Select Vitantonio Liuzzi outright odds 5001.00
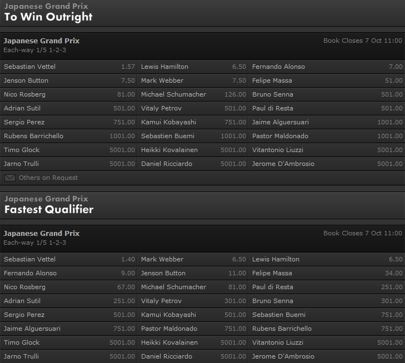405x363 pixels. [x=327, y=150]
